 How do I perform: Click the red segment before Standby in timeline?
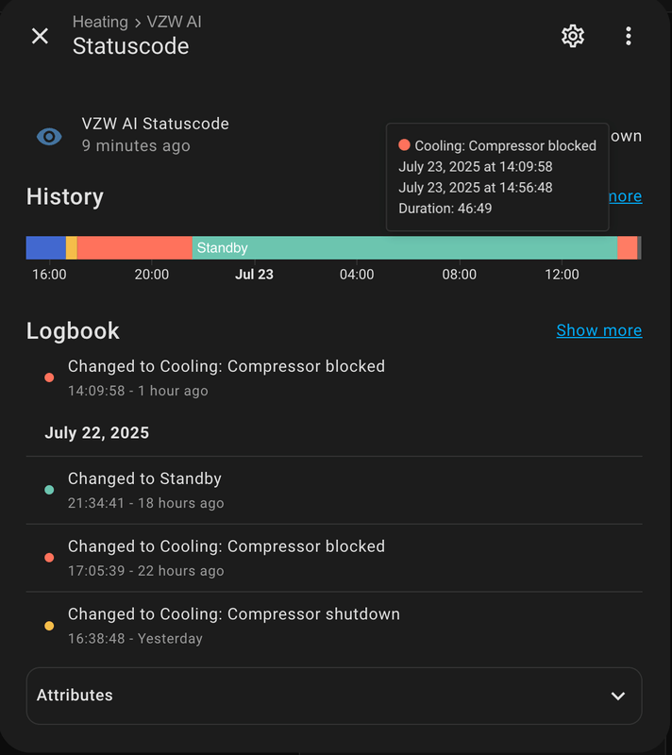pyautogui.click(x=134, y=248)
